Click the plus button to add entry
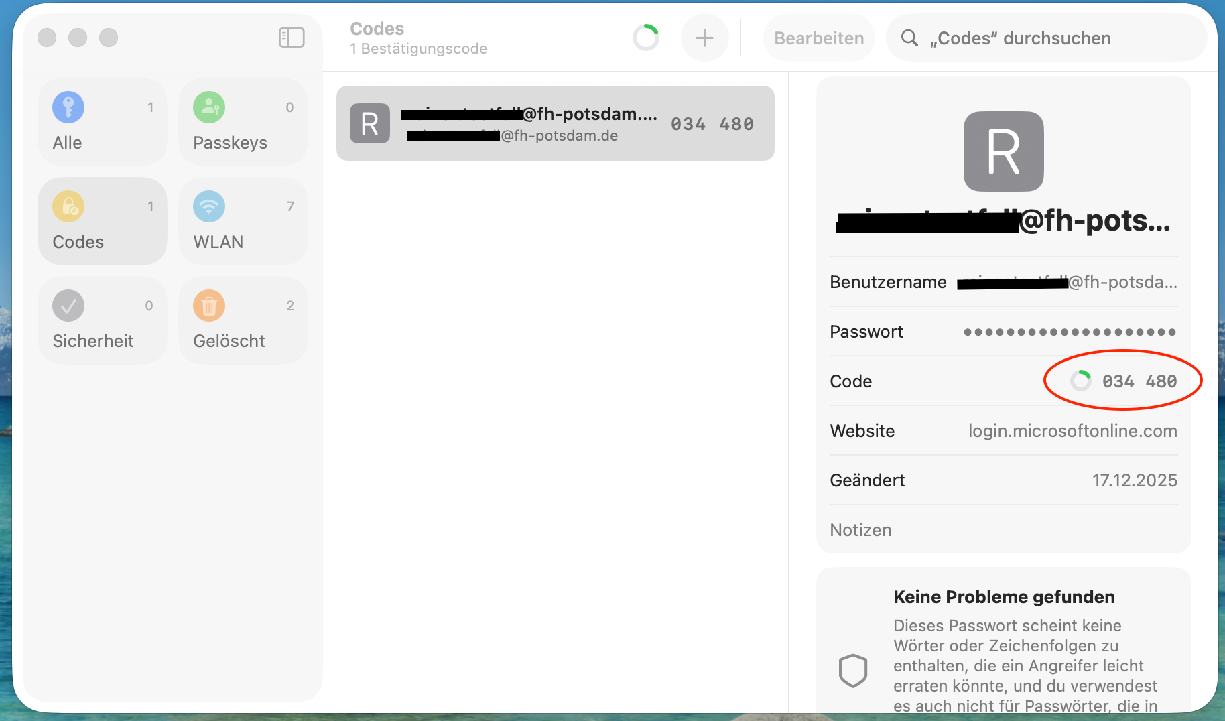Image resolution: width=1225 pixels, height=721 pixels. 704,38
